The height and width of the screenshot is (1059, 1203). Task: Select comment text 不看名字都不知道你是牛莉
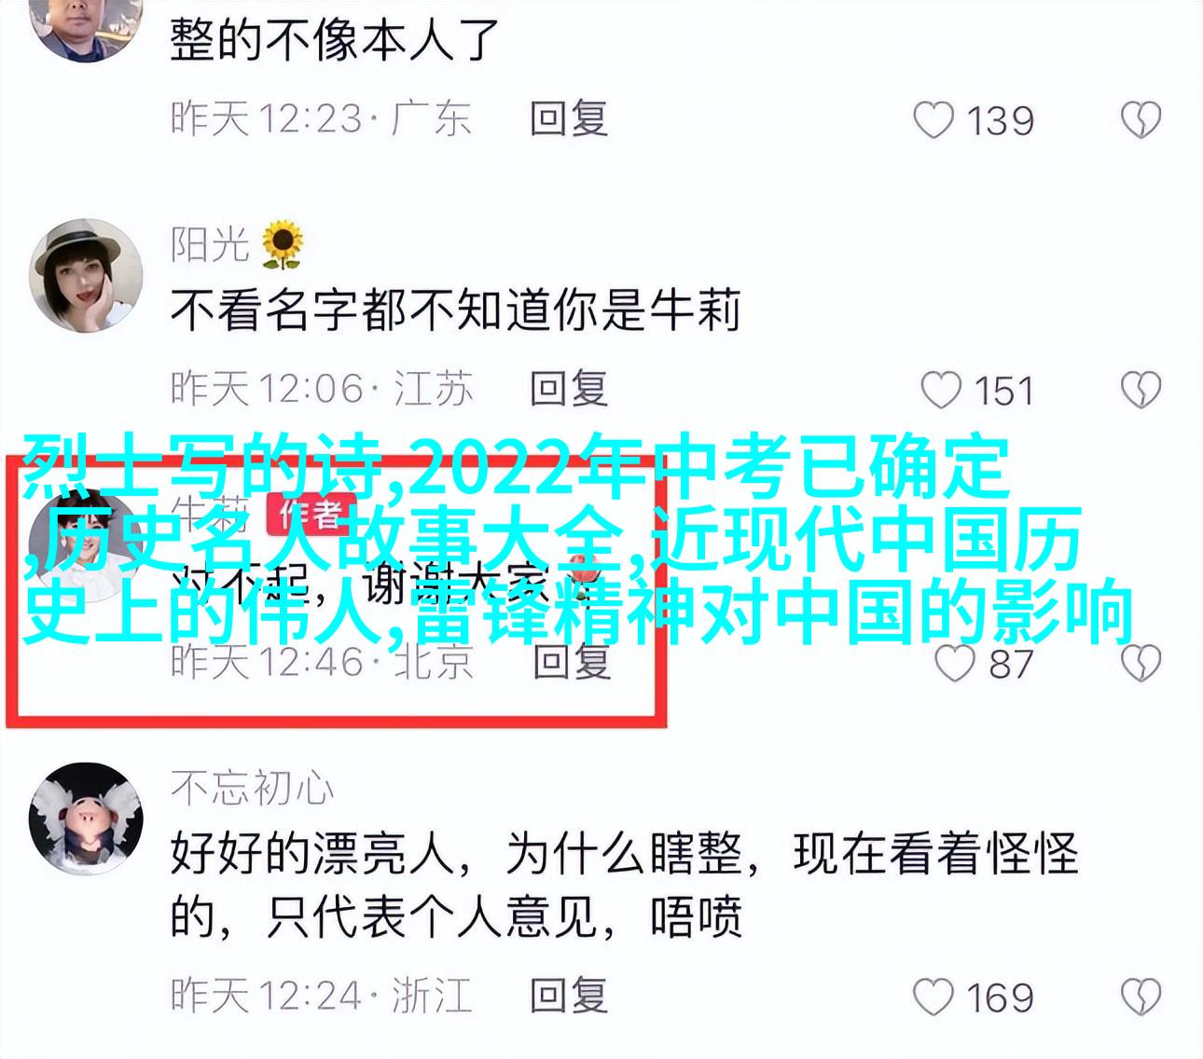click(x=456, y=310)
